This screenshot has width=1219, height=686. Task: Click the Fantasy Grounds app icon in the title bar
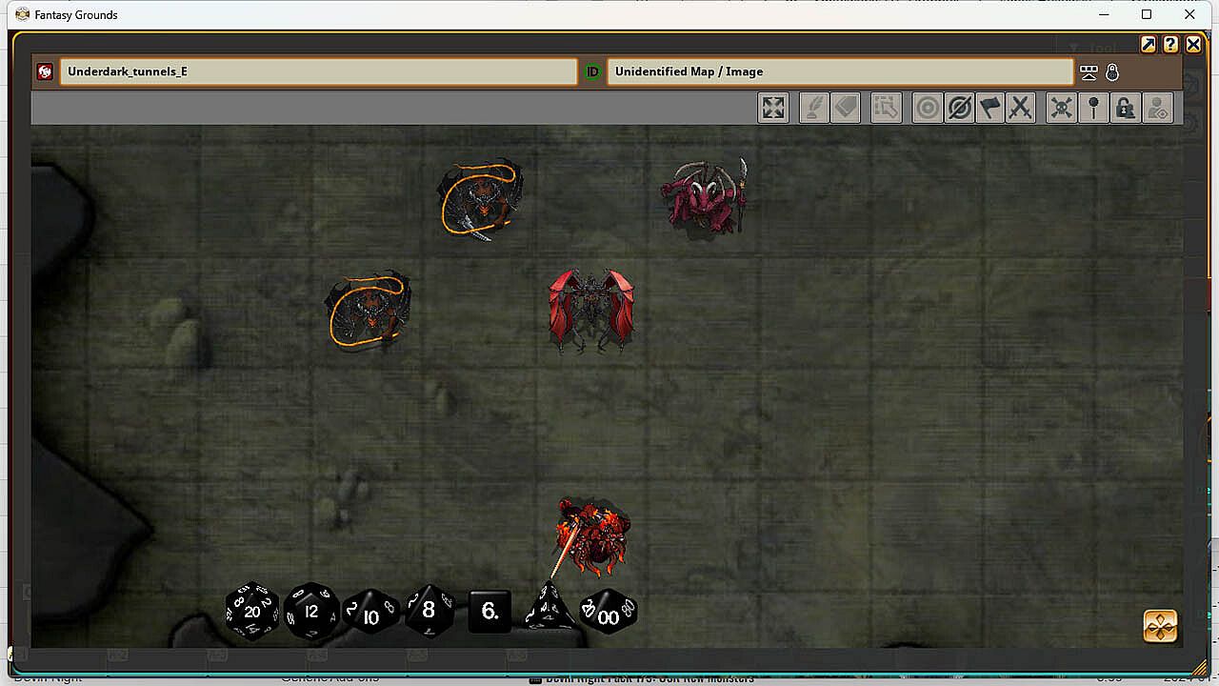tap(22, 14)
